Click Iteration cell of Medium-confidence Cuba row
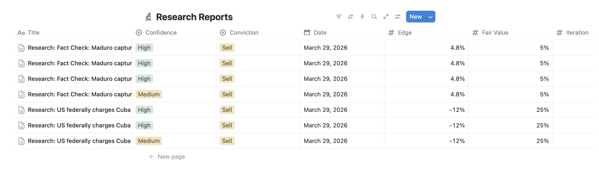Viewport: 599px width, 191px height. tap(574, 141)
